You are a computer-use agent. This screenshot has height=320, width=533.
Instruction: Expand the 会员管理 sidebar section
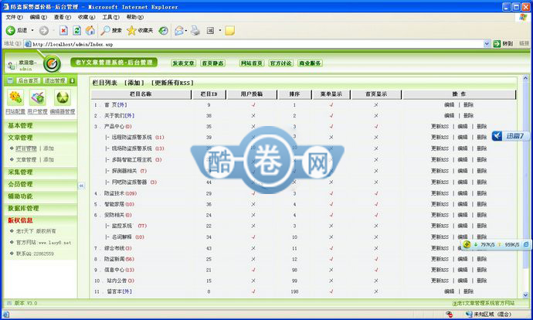point(40,184)
